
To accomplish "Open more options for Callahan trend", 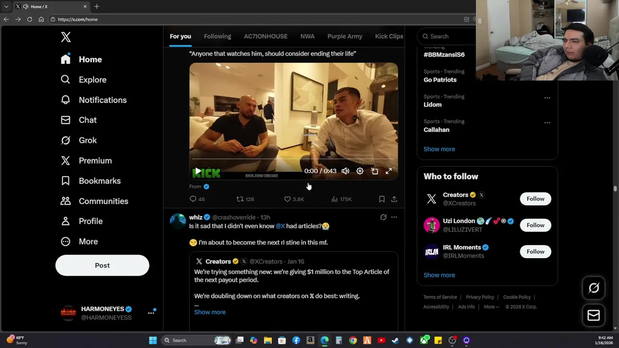I will click(x=547, y=123).
